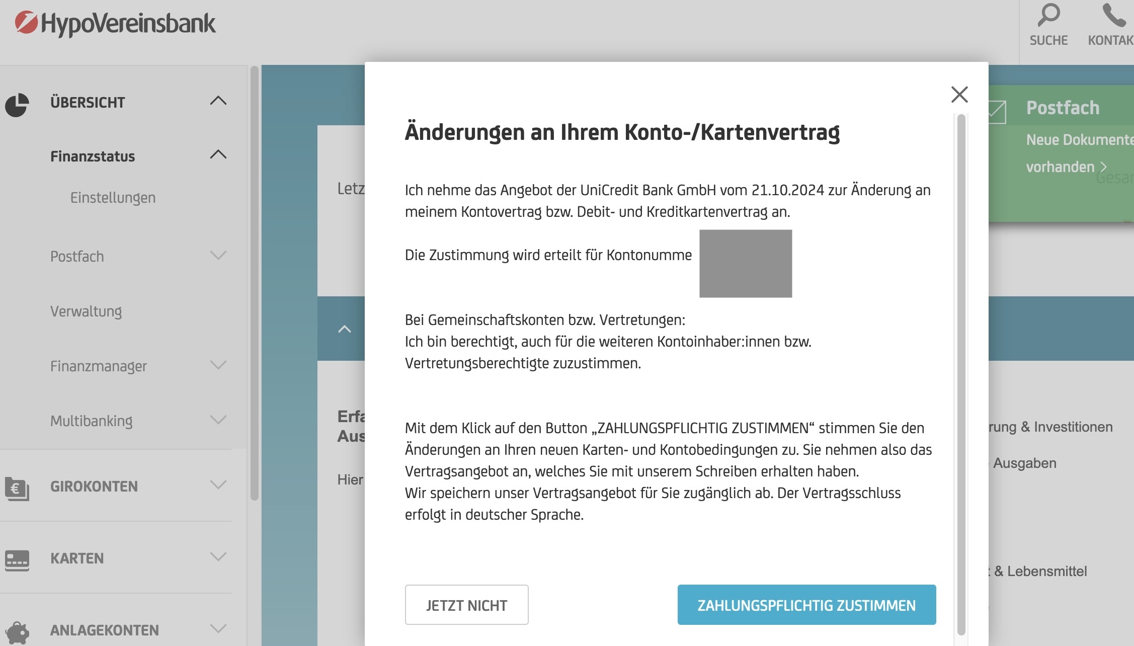
Task: Expand the Karten section chevron
Action: click(x=218, y=556)
